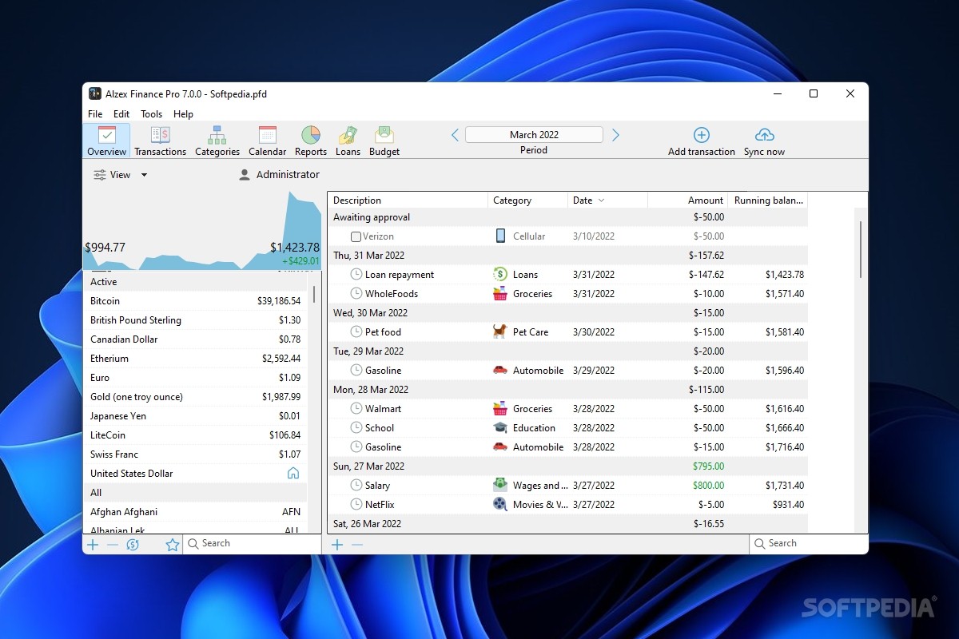Click the Loans category dollar icon
The height and width of the screenshot is (639, 959).
pyautogui.click(x=500, y=275)
